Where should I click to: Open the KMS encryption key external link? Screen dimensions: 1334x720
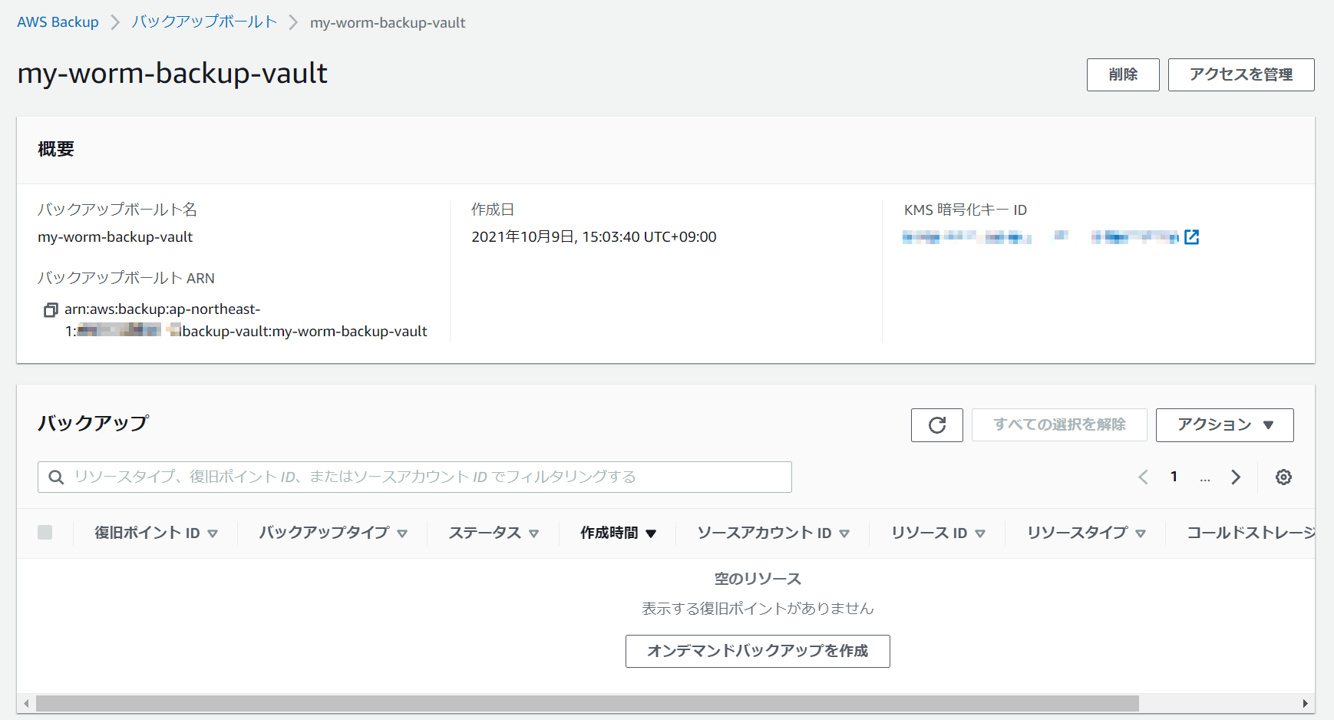[x=1191, y=236]
